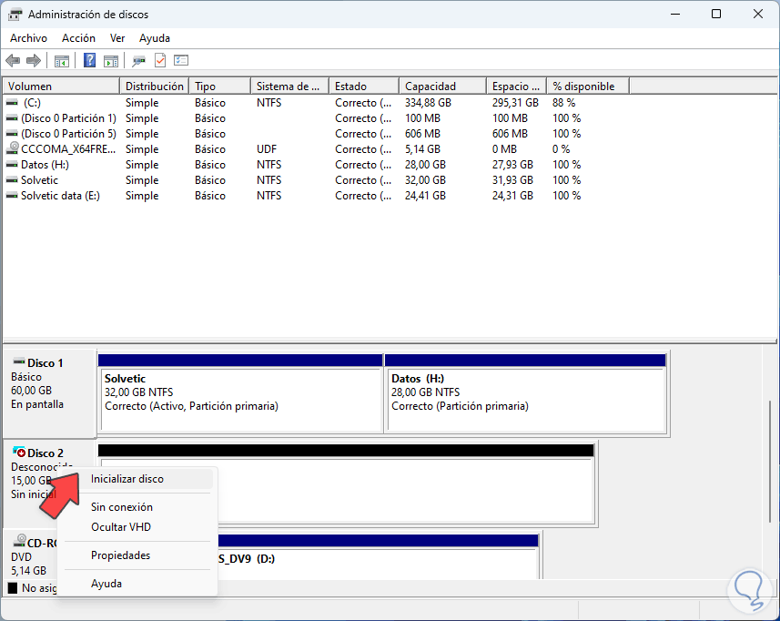Click the graphical view vertical scrollbar
780x621 pixels.
(x=771, y=460)
